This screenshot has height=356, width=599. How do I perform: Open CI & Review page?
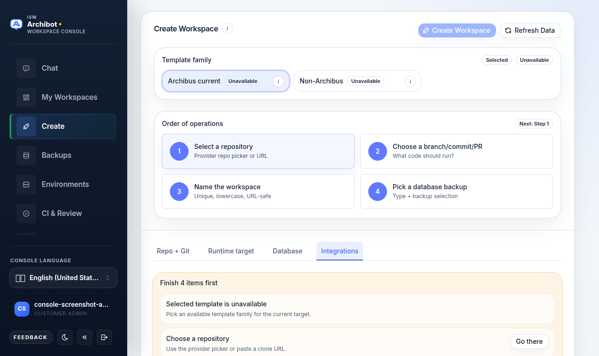(x=63, y=214)
